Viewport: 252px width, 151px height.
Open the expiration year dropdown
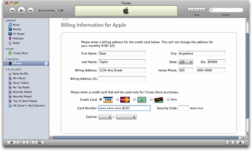tap(126, 117)
